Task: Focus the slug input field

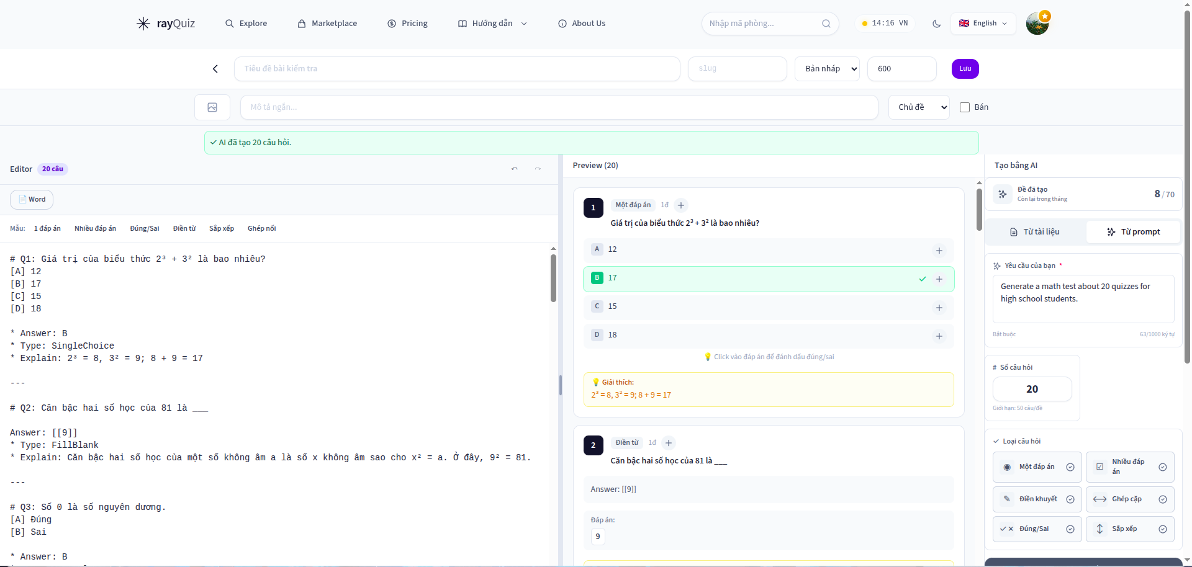Action: coord(737,69)
